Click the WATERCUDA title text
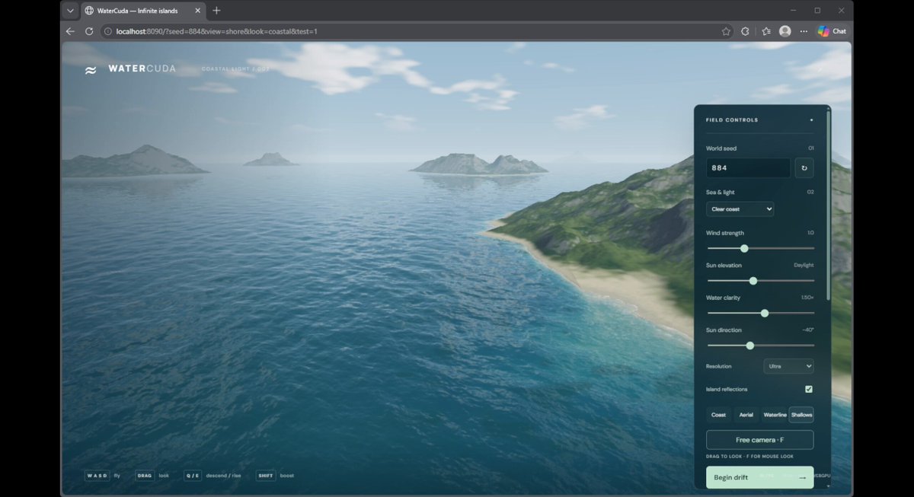The image size is (914, 497). coord(142,68)
